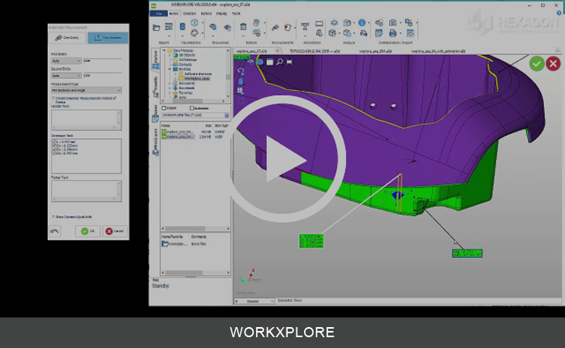Expand the 3D Objects tree node
The width and height of the screenshot is (565, 348).
click(x=169, y=55)
